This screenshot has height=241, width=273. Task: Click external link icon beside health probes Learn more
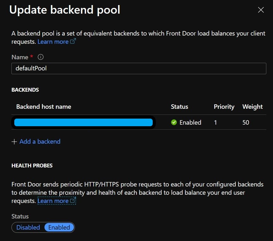click(x=73, y=200)
